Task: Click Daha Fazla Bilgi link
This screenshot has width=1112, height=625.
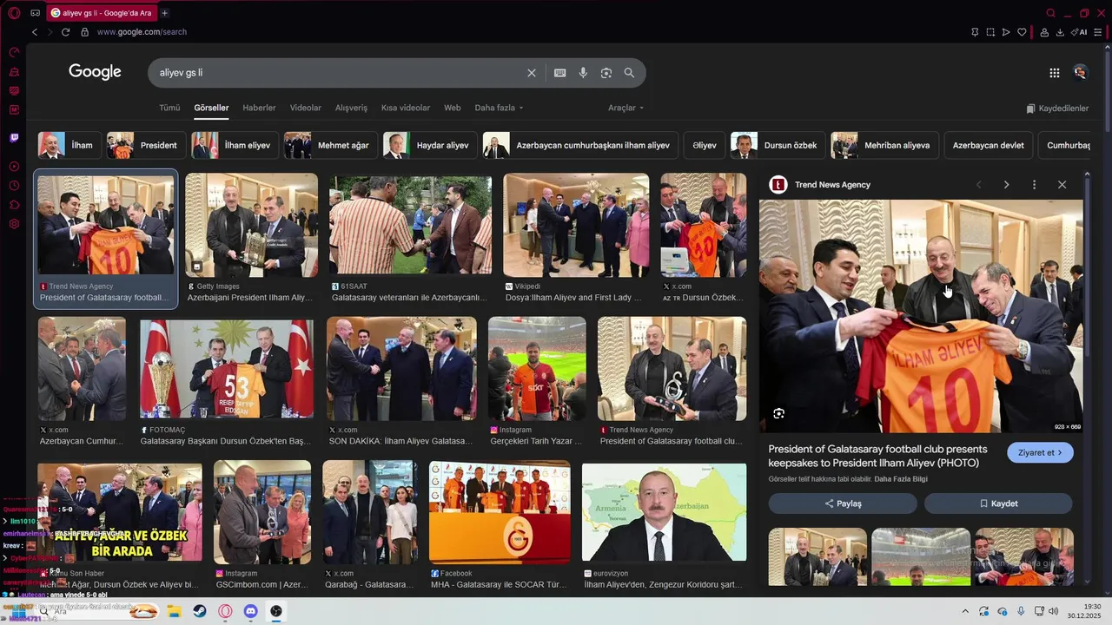Action: tap(901, 479)
